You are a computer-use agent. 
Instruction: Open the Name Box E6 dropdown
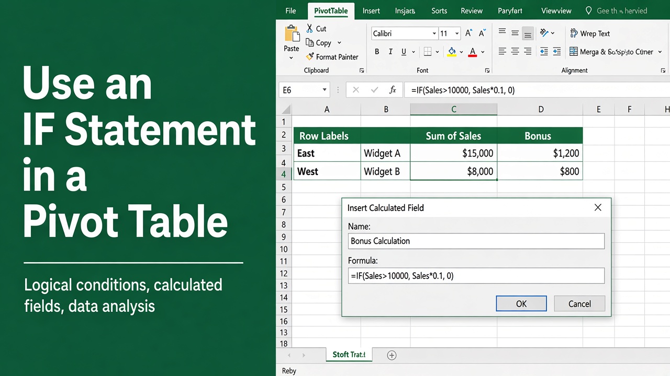pos(325,90)
